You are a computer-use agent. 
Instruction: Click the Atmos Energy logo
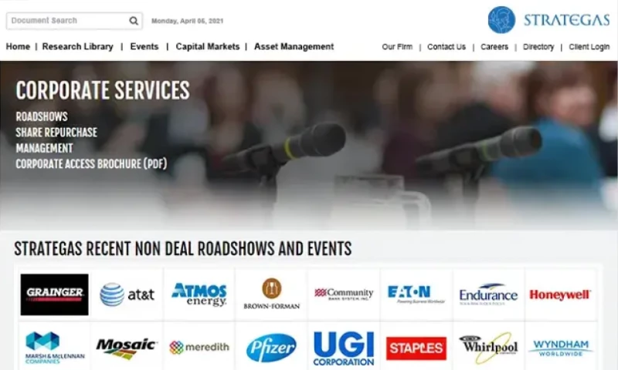click(x=199, y=294)
